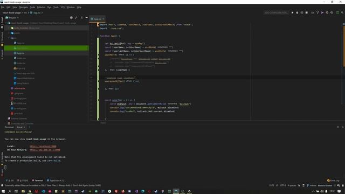Select the green highlighted file row
Screen dimensions: 345x194
[46, 48]
